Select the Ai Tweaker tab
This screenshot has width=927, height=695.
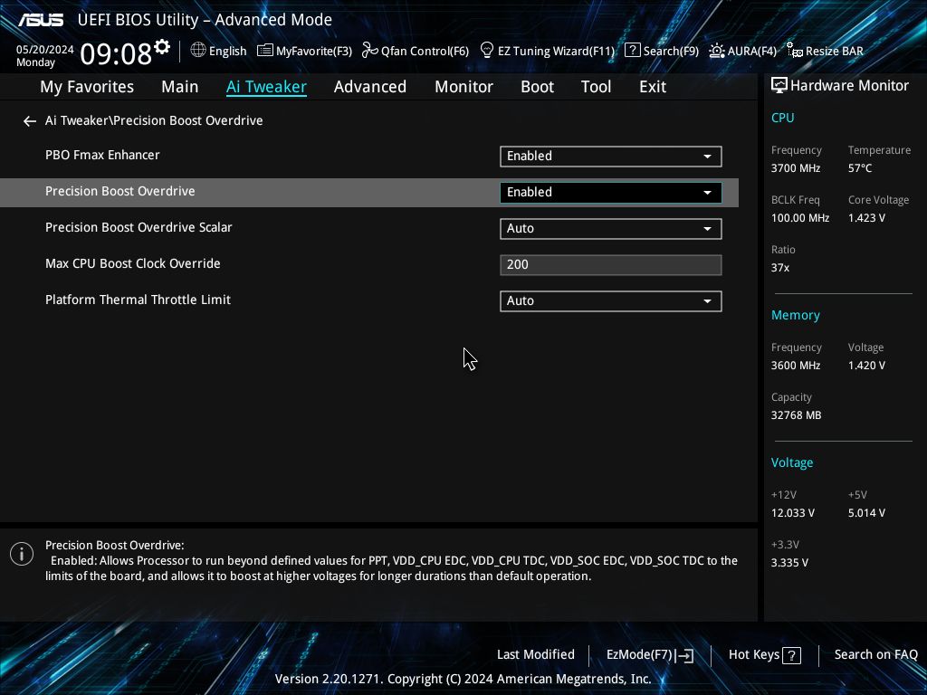(x=266, y=87)
